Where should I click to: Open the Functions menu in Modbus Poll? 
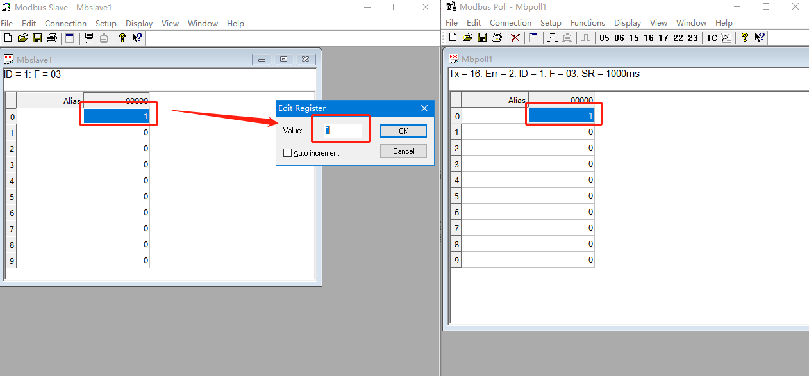[x=587, y=22]
